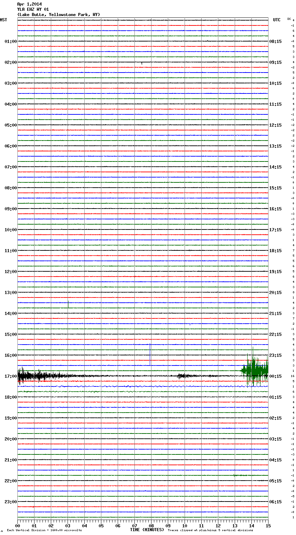Click the 23:15 UTC time label
296x535 pixels.
point(275,355)
